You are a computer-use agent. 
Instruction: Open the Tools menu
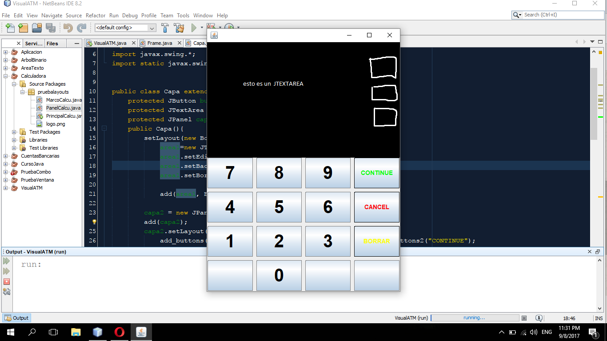pyautogui.click(x=183, y=15)
